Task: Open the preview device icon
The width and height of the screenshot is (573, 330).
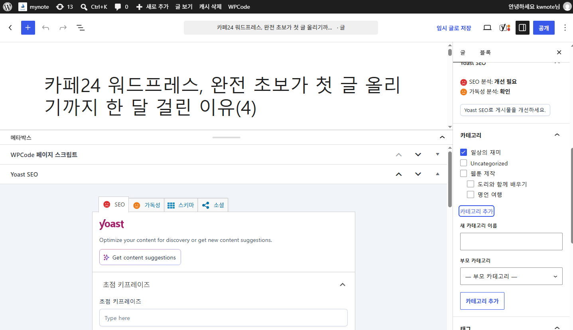Action: [x=487, y=27]
